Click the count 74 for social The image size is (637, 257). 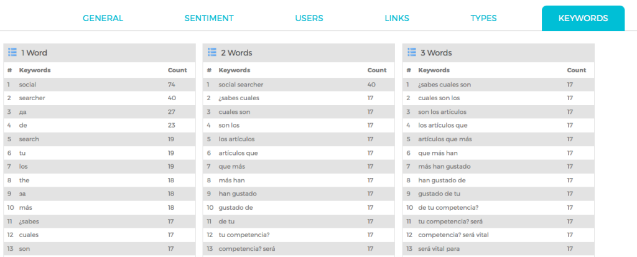point(171,85)
